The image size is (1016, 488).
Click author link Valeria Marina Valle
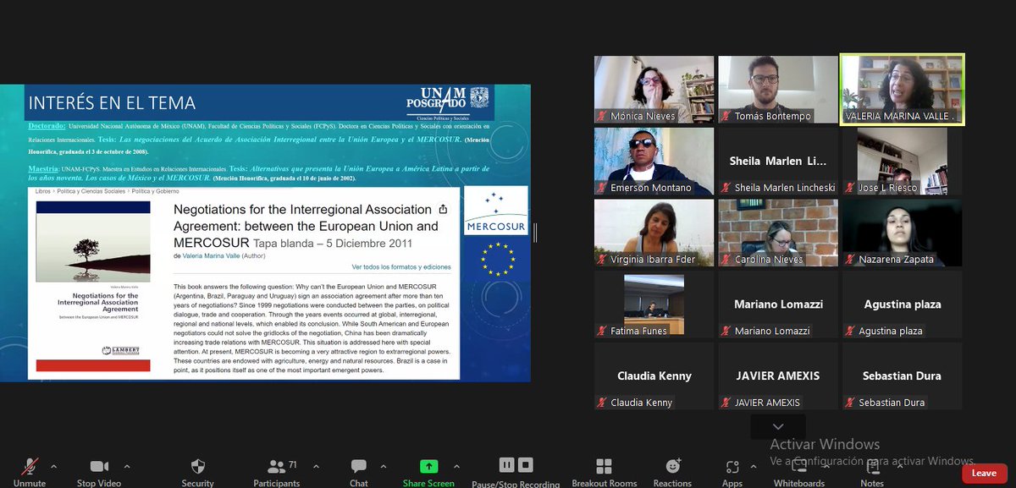click(x=212, y=255)
